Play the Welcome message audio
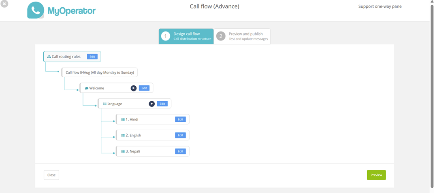The height and width of the screenshot is (193, 435). pos(133,88)
